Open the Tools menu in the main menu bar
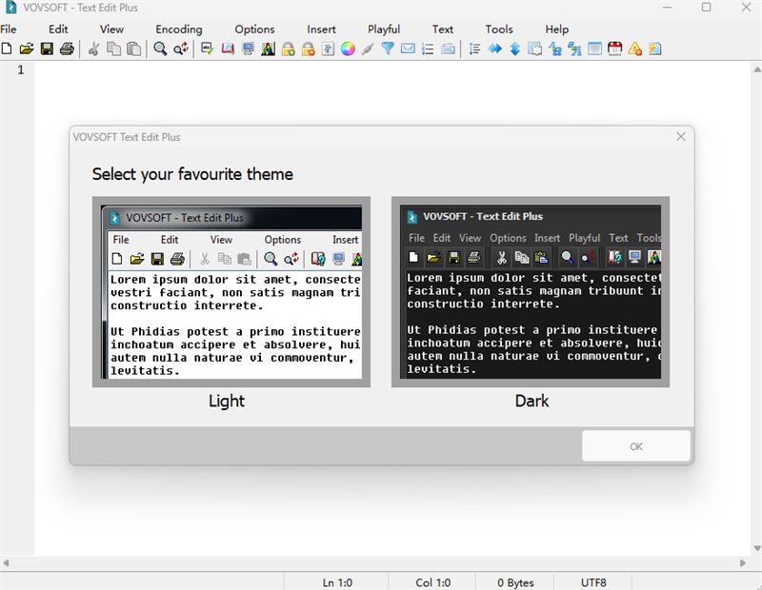 (499, 29)
